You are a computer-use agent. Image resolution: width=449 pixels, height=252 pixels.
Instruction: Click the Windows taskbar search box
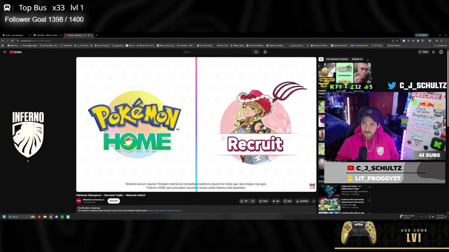coord(22,217)
